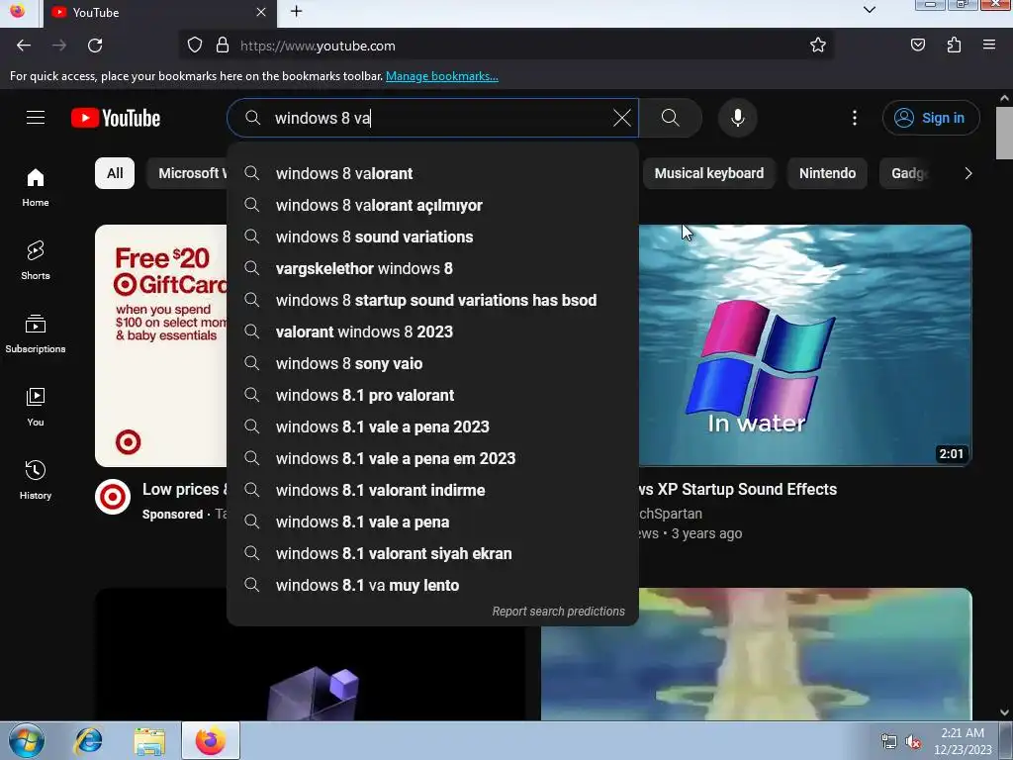Select the Nintendo chip
The height and width of the screenshot is (760, 1013).
coord(827,173)
